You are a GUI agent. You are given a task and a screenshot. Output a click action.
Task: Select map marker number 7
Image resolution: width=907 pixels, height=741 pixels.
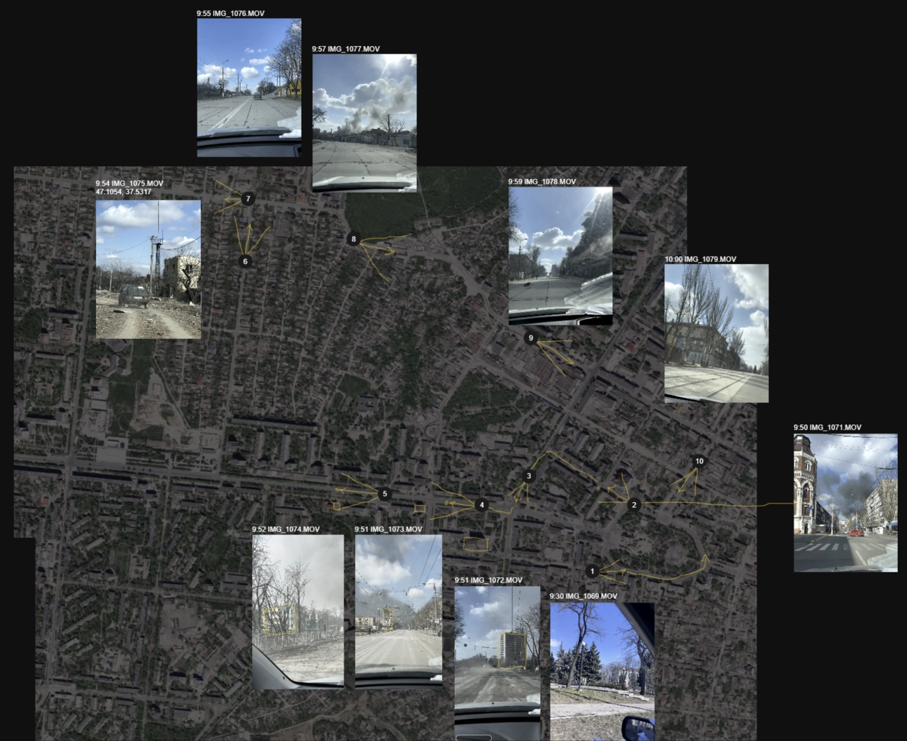tap(248, 198)
